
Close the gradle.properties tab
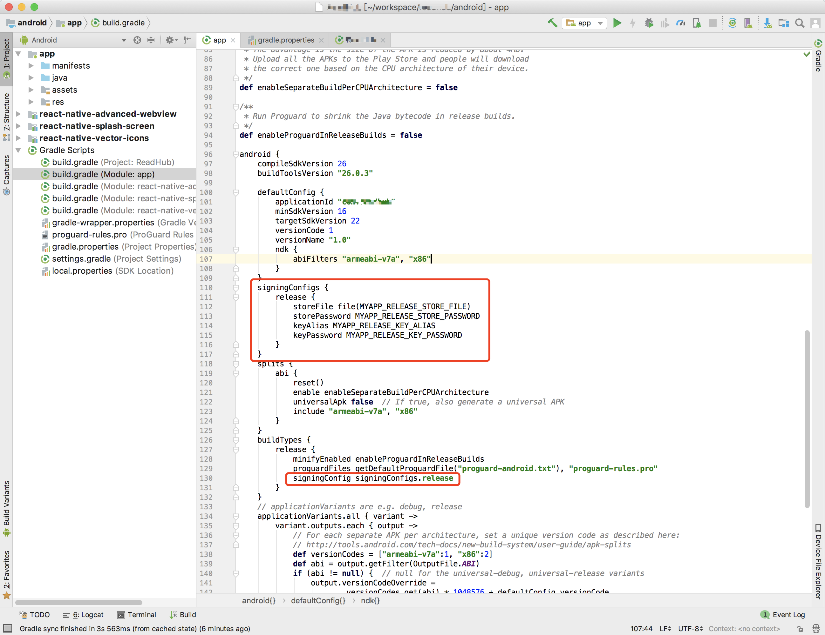[x=321, y=40]
